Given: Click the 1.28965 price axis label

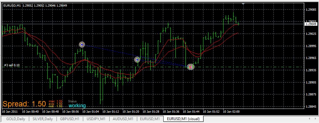Looking at the screenshot, I should coord(311,58).
